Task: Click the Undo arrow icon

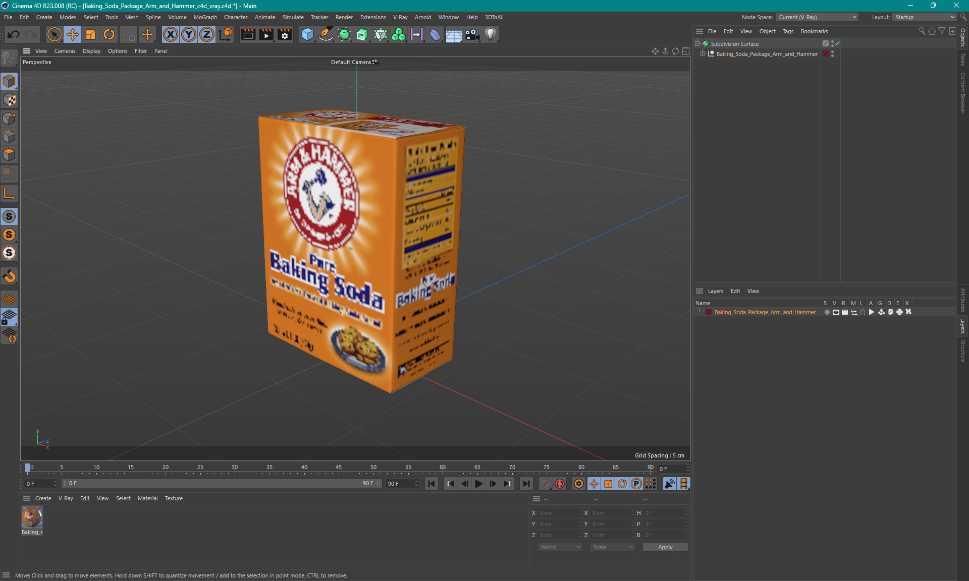Action: [x=14, y=34]
